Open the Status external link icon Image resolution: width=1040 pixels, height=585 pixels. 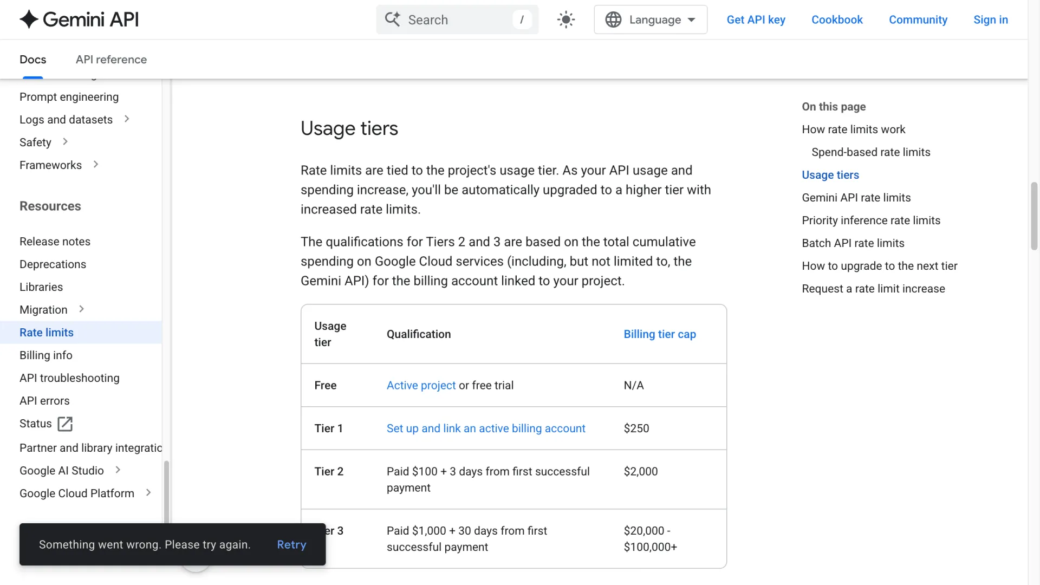(x=65, y=424)
